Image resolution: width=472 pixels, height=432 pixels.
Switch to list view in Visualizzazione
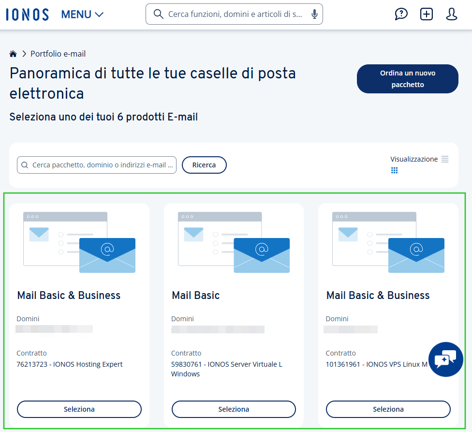coord(445,159)
